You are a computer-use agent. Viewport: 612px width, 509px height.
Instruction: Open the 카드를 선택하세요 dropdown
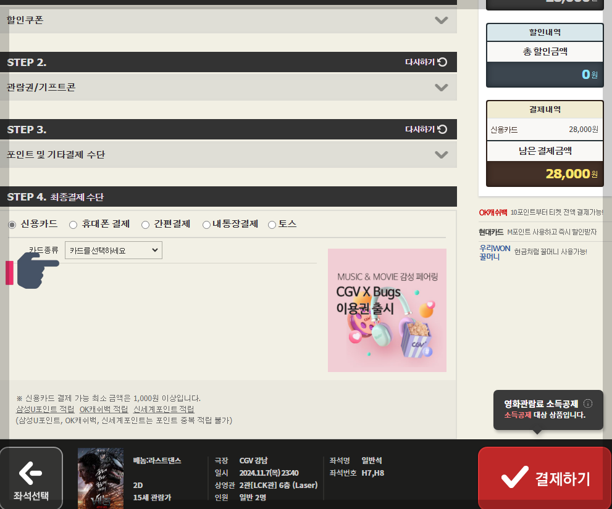click(x=114, y=250)
